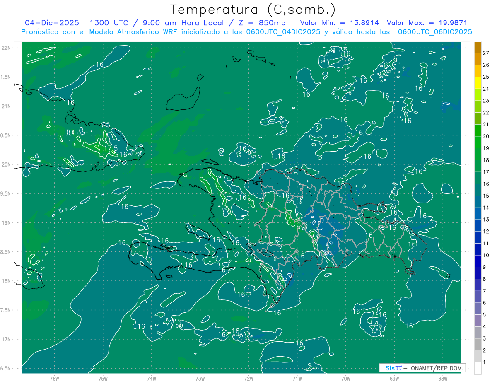Screen dimensions: 497x384
Task: Click the '20N' latitude axis label
Action: 7,164
